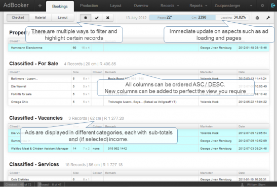Open the Layout tab in top navigation
Image resolution: width=277 pixels, height=187 pixels.
tap(115, 6)
